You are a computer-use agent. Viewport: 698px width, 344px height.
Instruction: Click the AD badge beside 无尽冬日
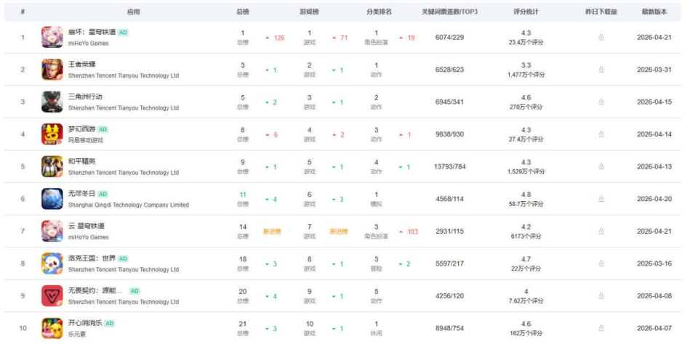coord(103,194)
